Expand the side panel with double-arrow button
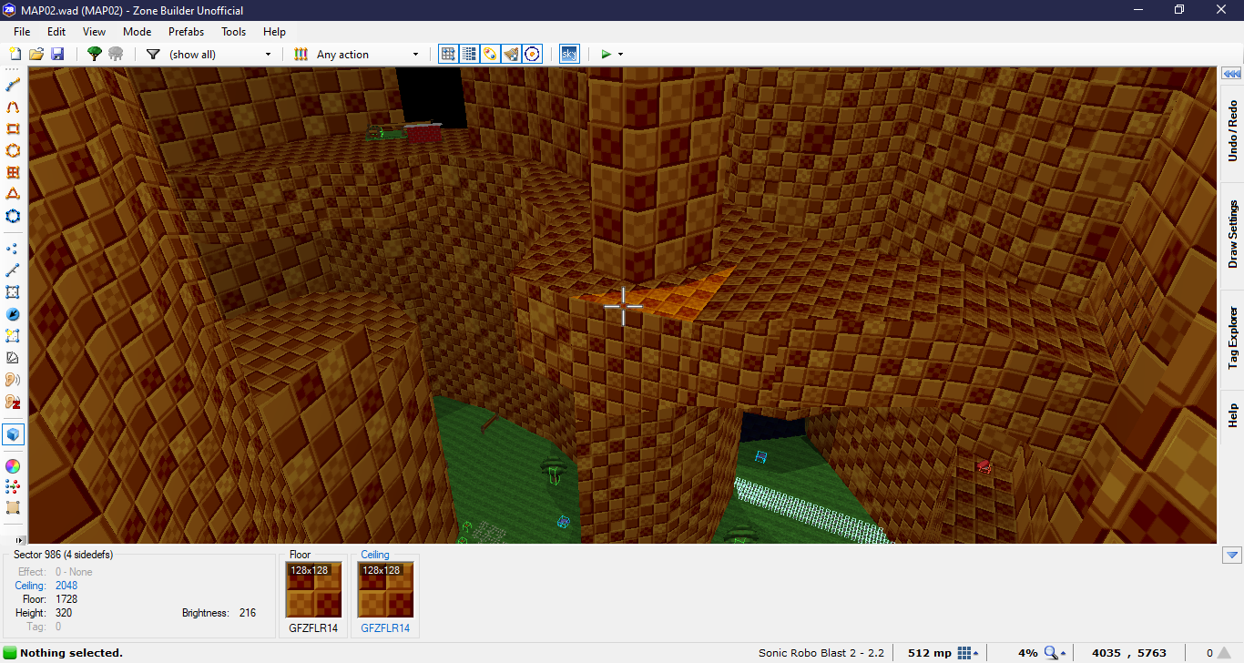This screenshot has height=663, width=1244. pos(1232,74)
